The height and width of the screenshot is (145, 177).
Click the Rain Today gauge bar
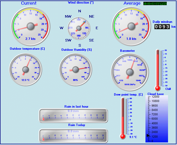click(x=73, y=135)
